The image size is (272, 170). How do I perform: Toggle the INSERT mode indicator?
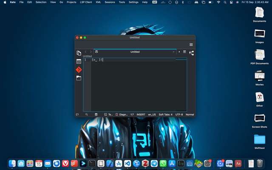(x=141, y=114)
